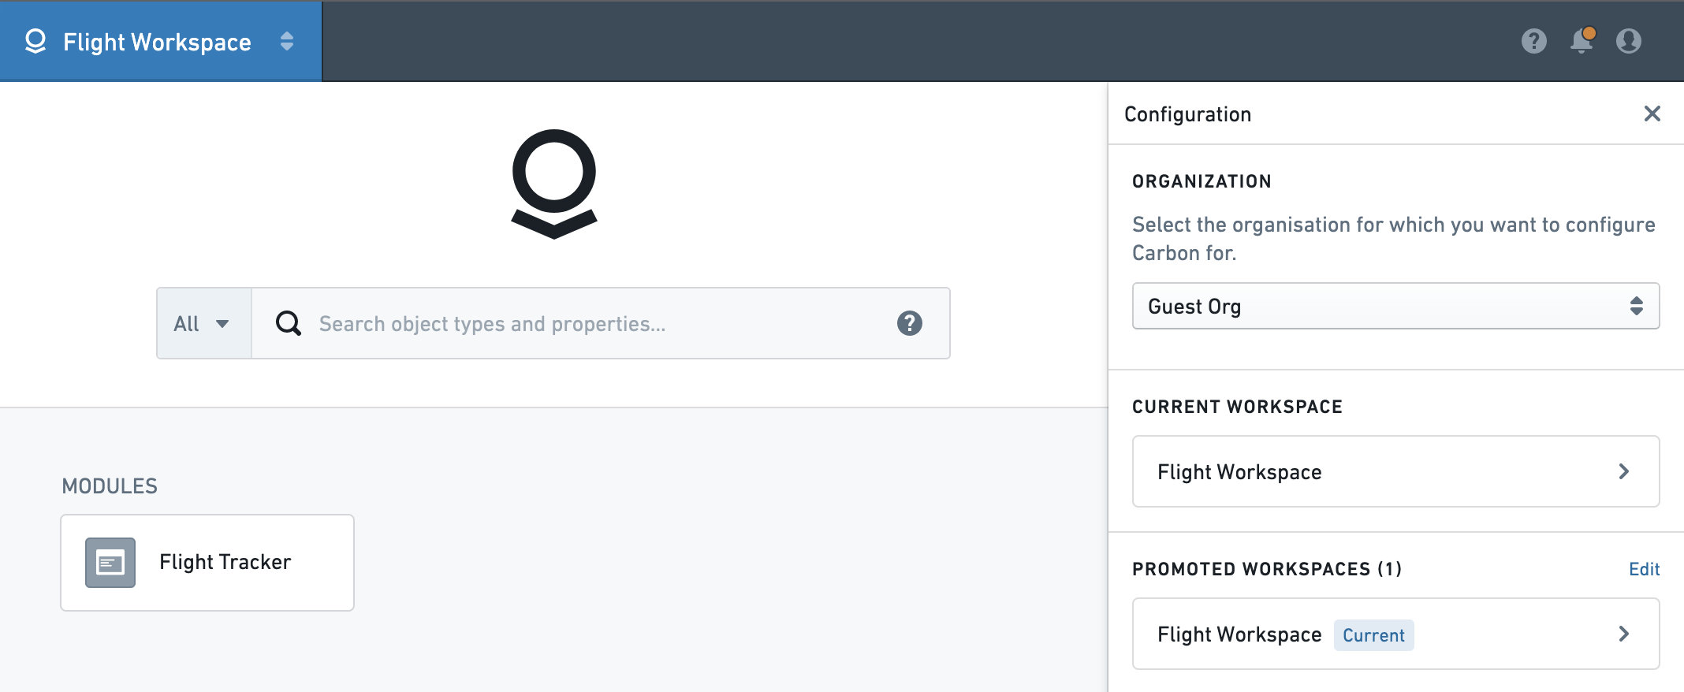Click Edit for promoted workspaces
Screen dimensions: 1684x692
click(1644, 569)
